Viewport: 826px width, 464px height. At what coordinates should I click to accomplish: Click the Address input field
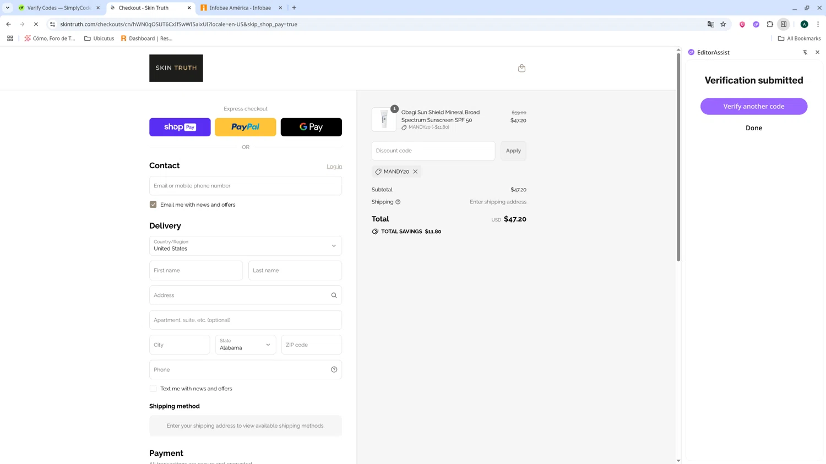point(246,295)
